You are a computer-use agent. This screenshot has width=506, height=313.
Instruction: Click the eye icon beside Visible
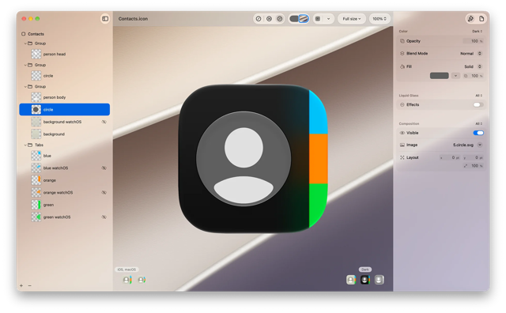pos(402,133)
